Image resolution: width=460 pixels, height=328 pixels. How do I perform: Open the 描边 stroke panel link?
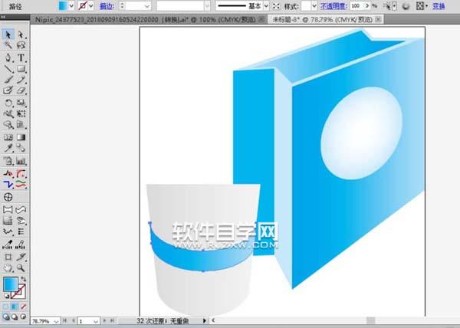(107, 6)
